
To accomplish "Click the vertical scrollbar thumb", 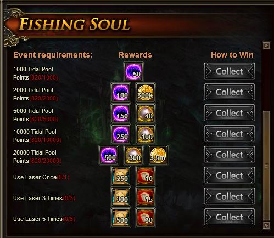I will [x=266, y=166].
